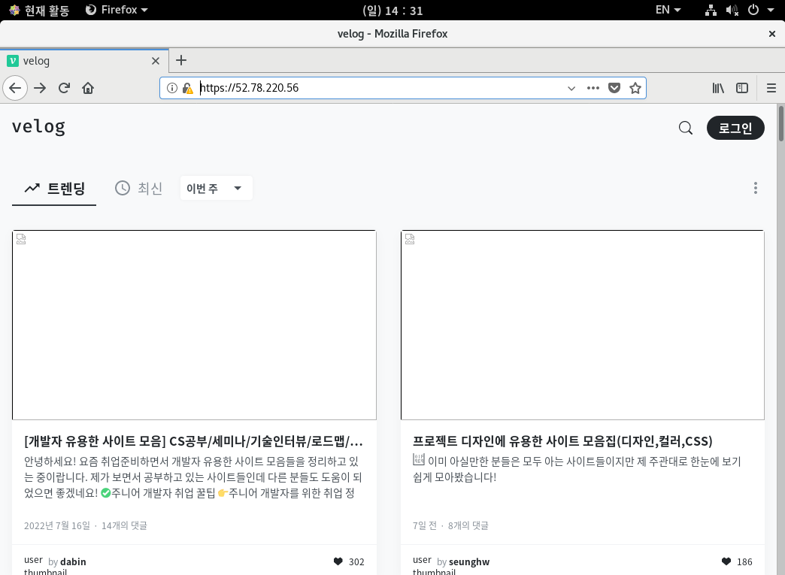The image size is (785, 575).
Task: Open the Firefox application menu in top bar
Action: point(117,10)
